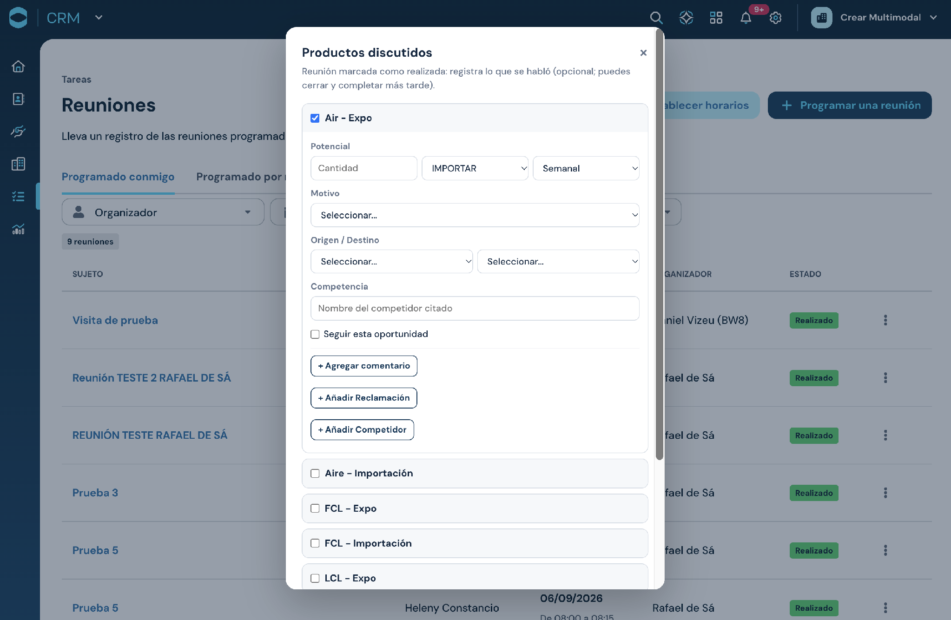951x620 pixels.
Task: Click Agregar comentario button
Action: click(x=363, y=366)
